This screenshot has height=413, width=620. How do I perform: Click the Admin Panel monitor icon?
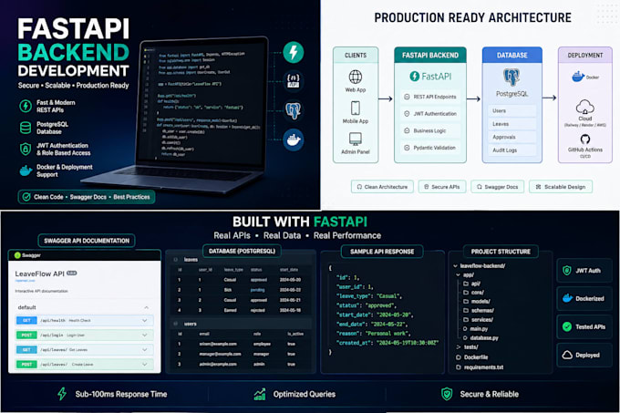[355, 139]
